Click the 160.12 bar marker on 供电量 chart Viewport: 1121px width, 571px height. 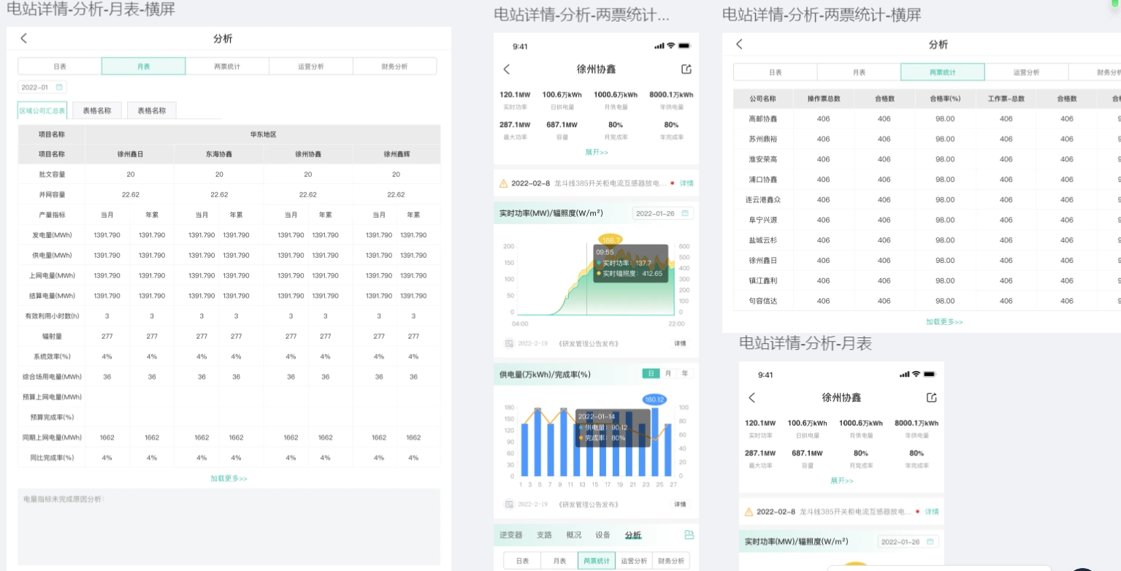tap(654, 399)
